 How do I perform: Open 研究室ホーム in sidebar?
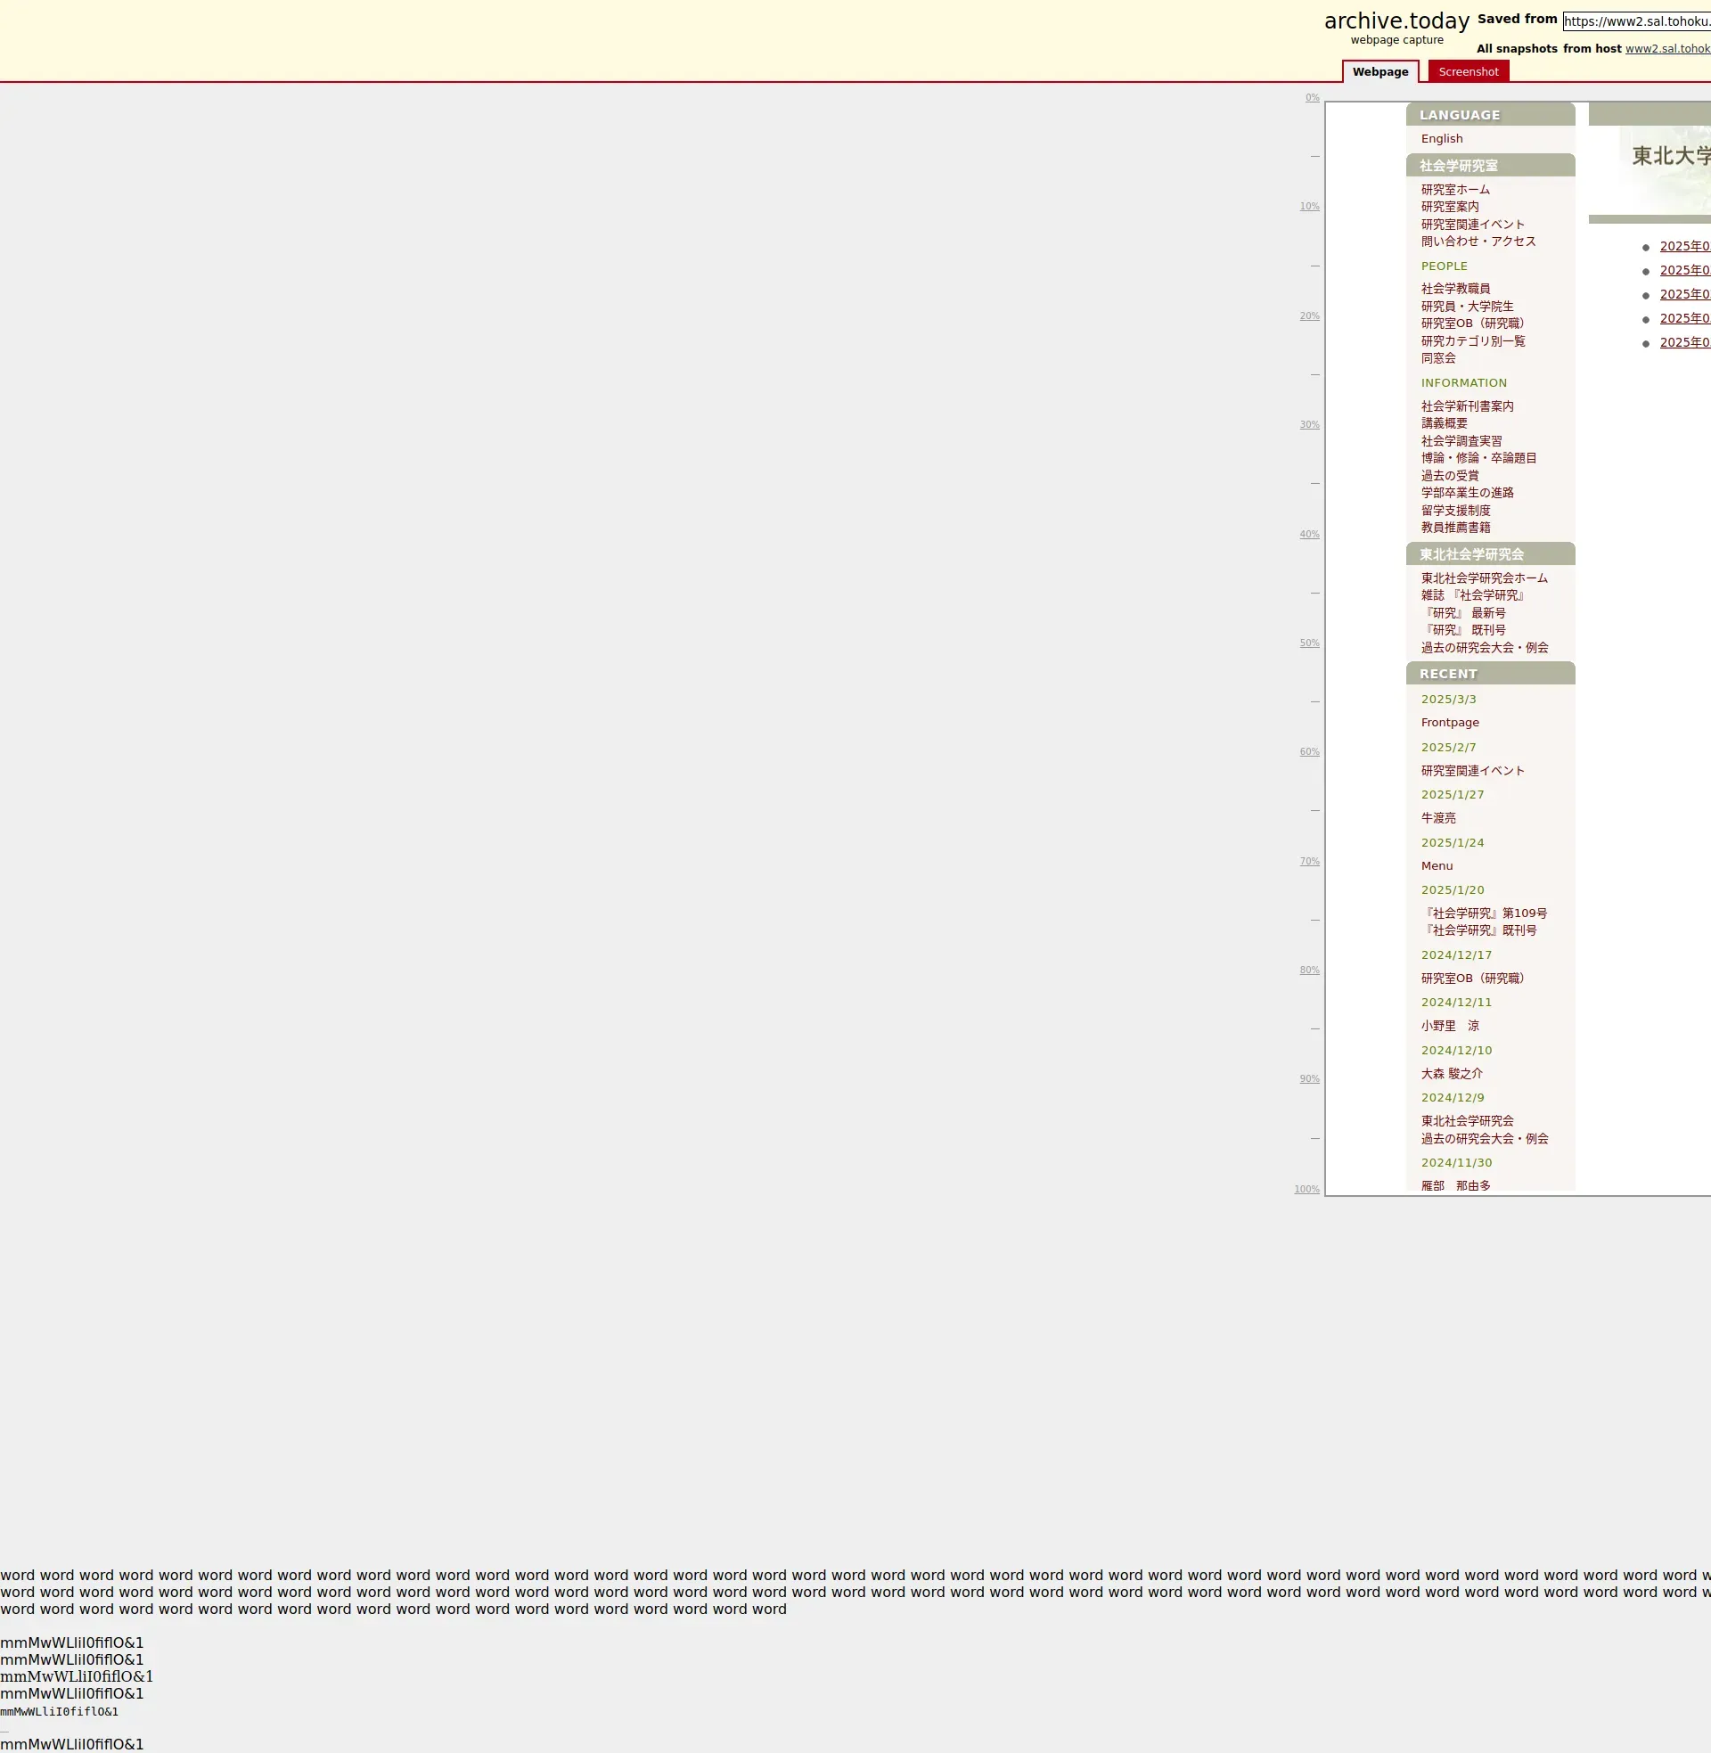pyautogui.click(x=1455, y=190)
